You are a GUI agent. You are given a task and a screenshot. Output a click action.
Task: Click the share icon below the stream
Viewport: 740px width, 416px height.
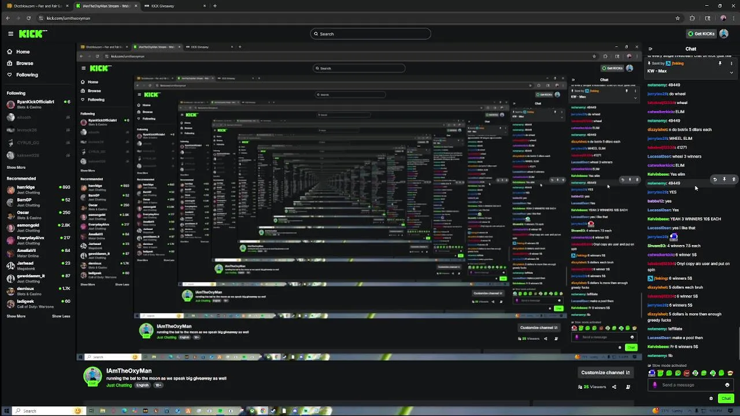(x=614, y=387)
